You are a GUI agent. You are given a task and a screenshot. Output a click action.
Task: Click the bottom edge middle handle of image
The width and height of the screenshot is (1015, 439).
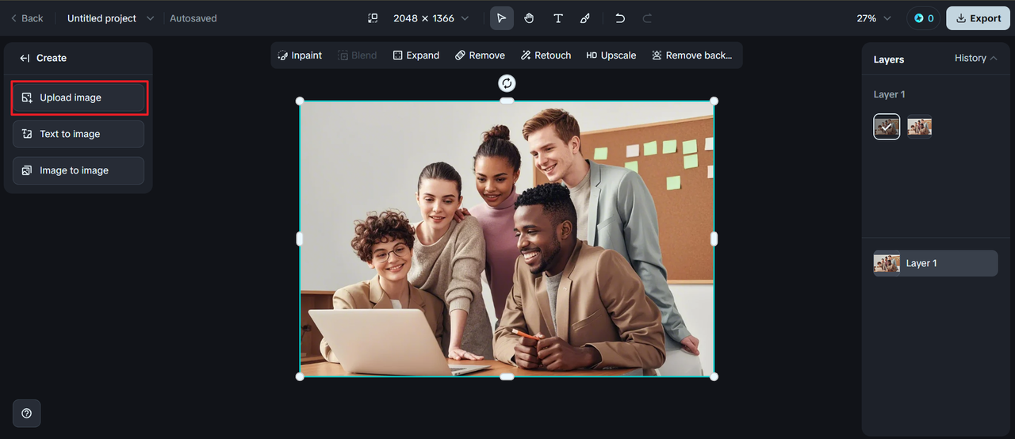point(507,376)
